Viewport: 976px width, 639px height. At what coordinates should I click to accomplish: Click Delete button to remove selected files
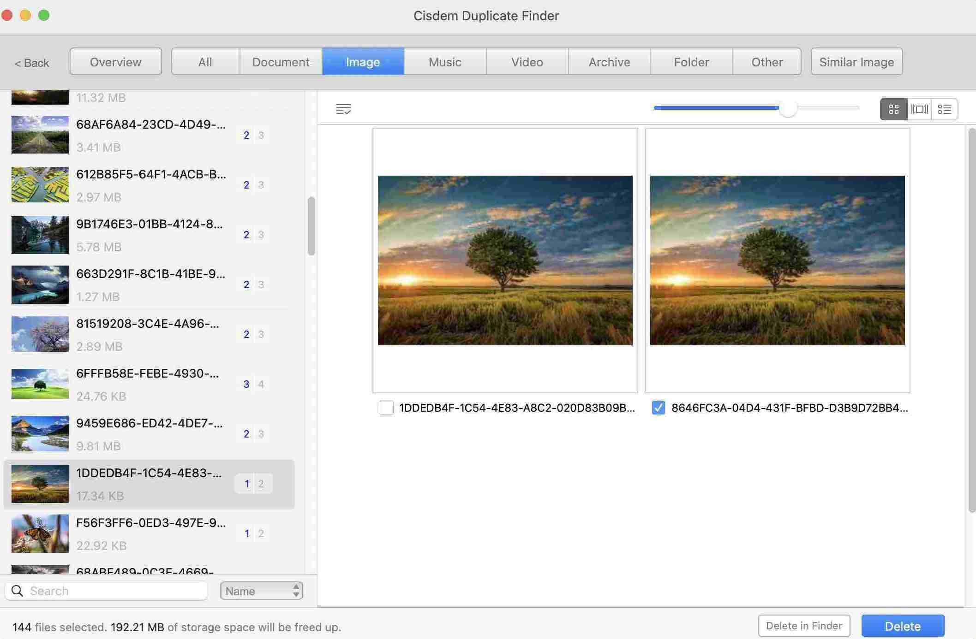902,626
